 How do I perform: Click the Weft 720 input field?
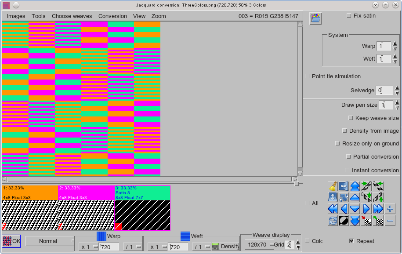[x=178, y=247]
